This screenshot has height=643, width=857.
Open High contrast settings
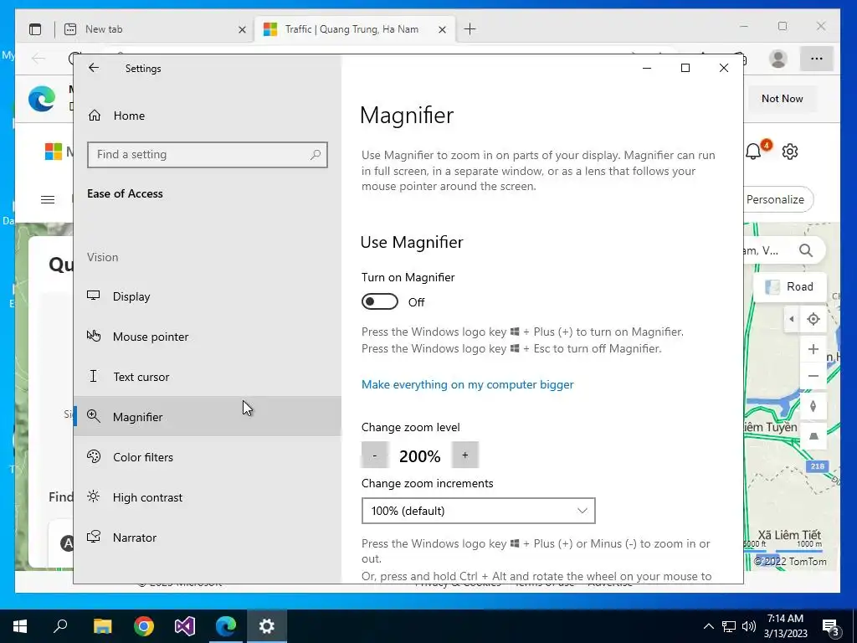(x=208, y=497)
